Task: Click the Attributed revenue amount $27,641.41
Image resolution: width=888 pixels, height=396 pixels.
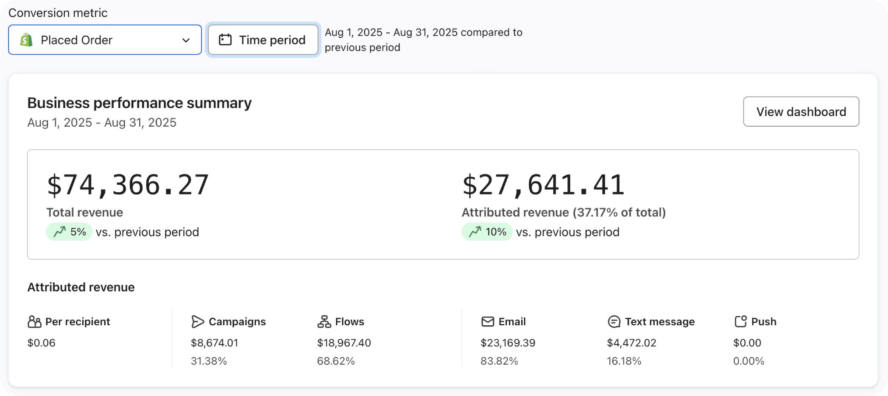Action: (x=543, y=185)
